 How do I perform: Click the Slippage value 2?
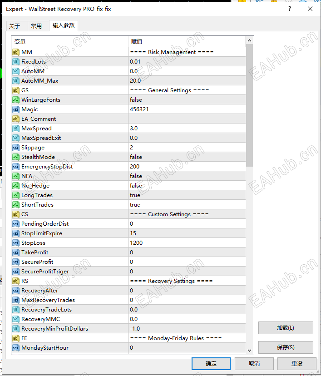[131, 148]
